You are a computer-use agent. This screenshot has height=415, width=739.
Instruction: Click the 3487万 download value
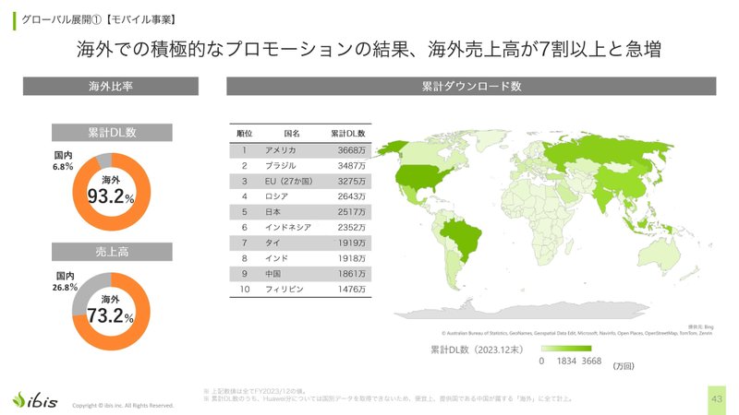(x=352, y=166)
